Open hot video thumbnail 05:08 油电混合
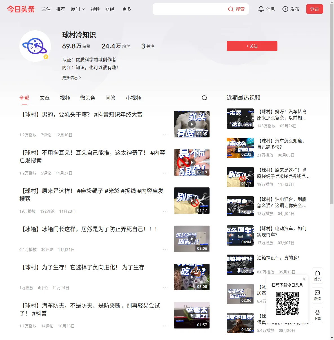Screen dimensions: 334x340 click(240, 206)
